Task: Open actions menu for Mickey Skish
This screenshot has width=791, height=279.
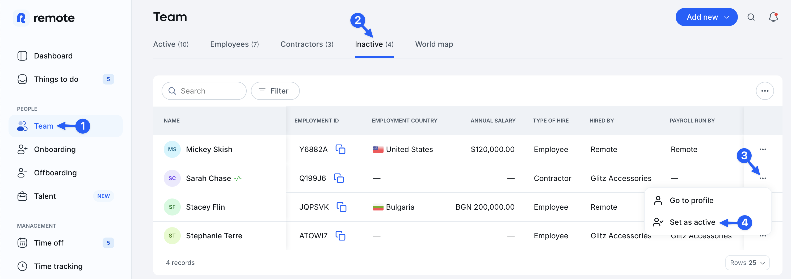Action: pyautogui.click(x=763, y=150)
